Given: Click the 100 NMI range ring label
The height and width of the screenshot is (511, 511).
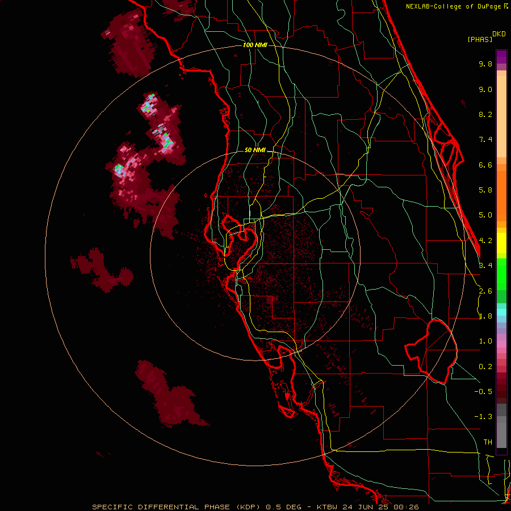Looking at the screenshot, I should 255,45.
